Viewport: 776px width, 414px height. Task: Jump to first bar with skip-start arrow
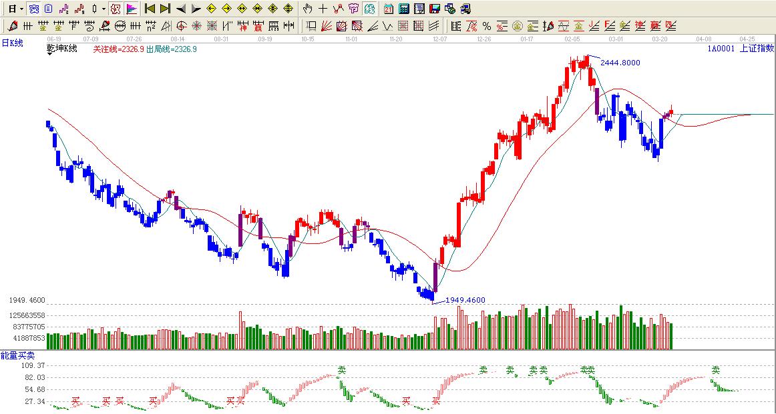[150, 9]
